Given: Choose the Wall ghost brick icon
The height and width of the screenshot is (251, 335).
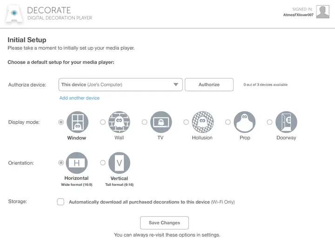Looking at the screenshot, I should click(x=119, y=122).
